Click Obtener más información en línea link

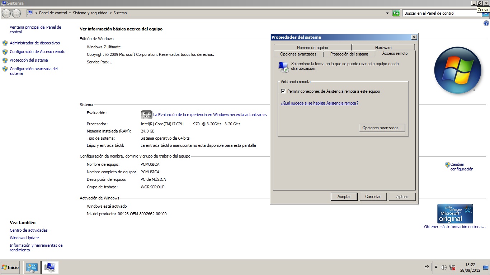click(x=455, y=227)
